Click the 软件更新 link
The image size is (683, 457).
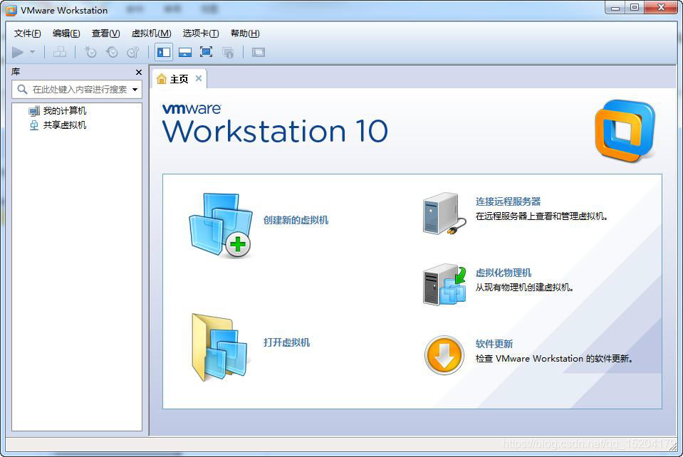click(x=494, y=344)
